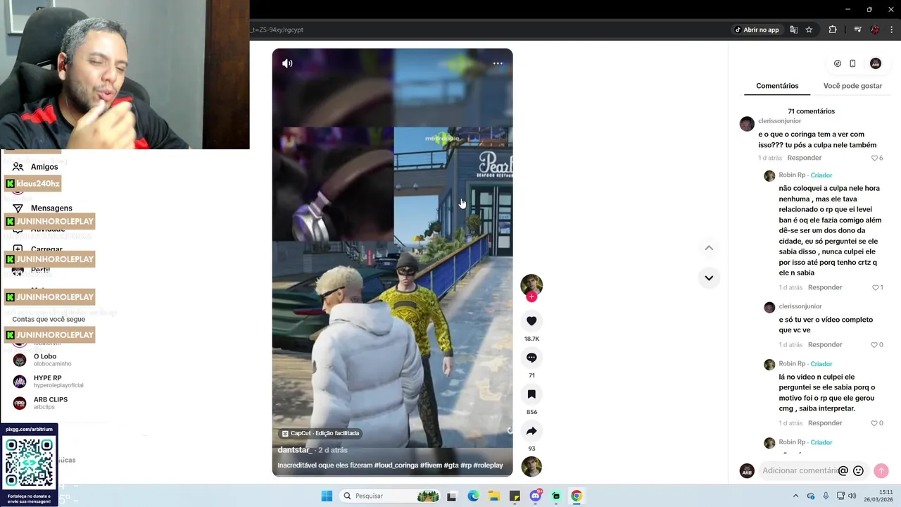
Task: Click the dantstar_ username on the video
Action: pos(295,450)
